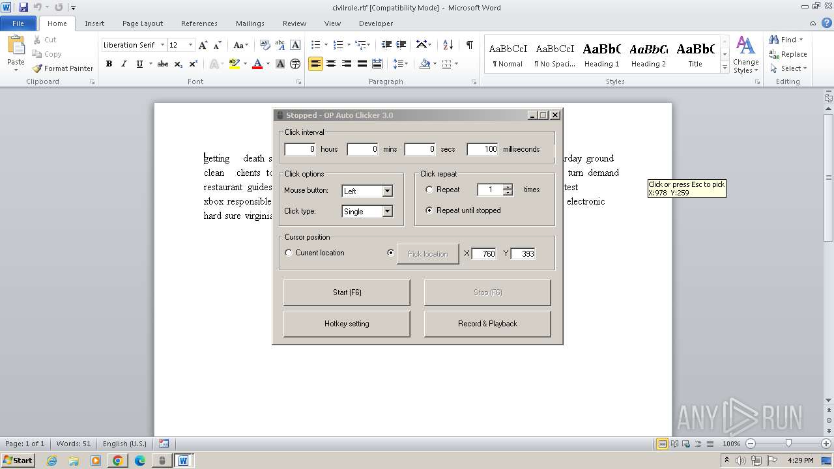This screenshot has height=469, width=834.
Task: Start a bulleted list
Action: tap(315, 45)
